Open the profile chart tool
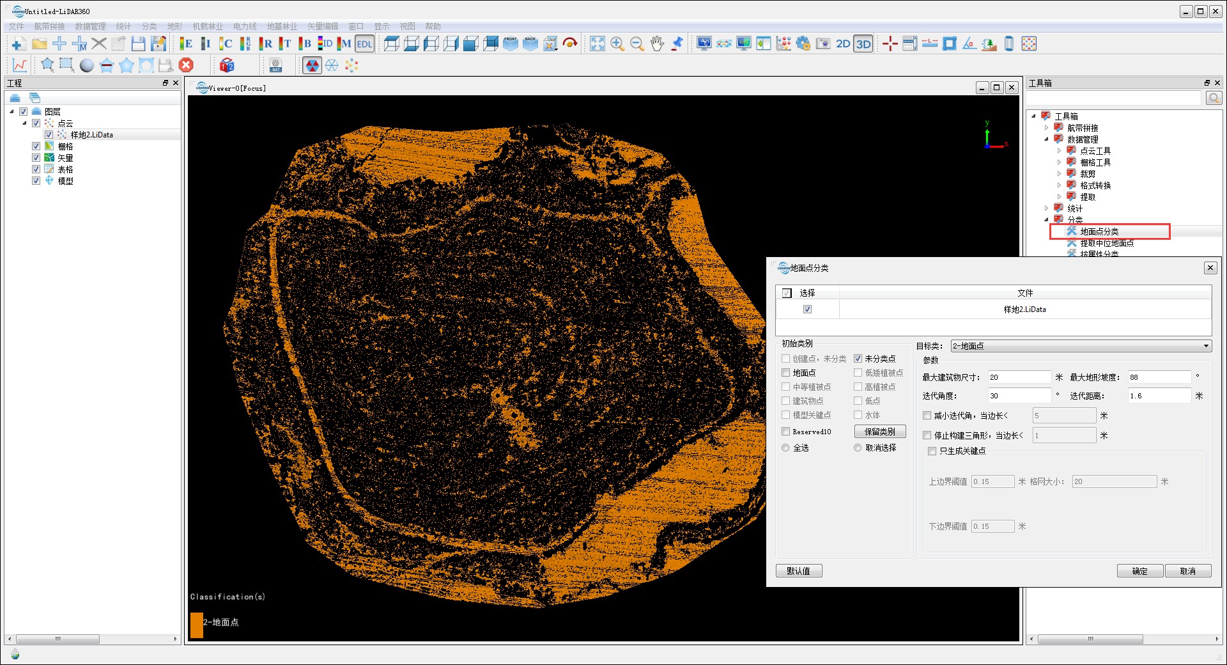The image size is (1227, 665). click(x=20, y=65)
